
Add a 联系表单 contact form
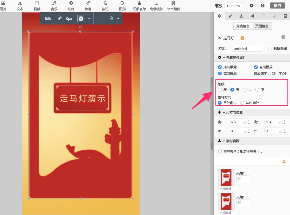tap(139, 5)
